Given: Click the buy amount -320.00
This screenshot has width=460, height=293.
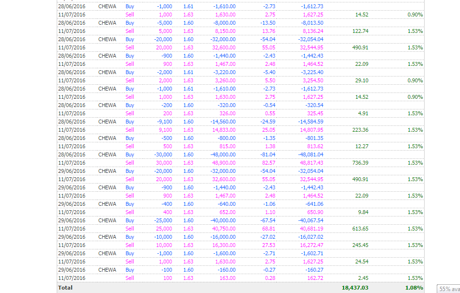Looking at the screenshot, I should point(226,105).
